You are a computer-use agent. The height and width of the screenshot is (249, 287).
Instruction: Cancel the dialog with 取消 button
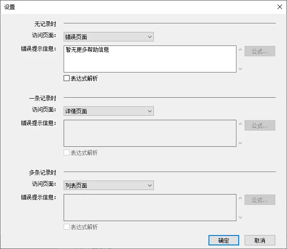pyautogui.click(x=259, y=240)
